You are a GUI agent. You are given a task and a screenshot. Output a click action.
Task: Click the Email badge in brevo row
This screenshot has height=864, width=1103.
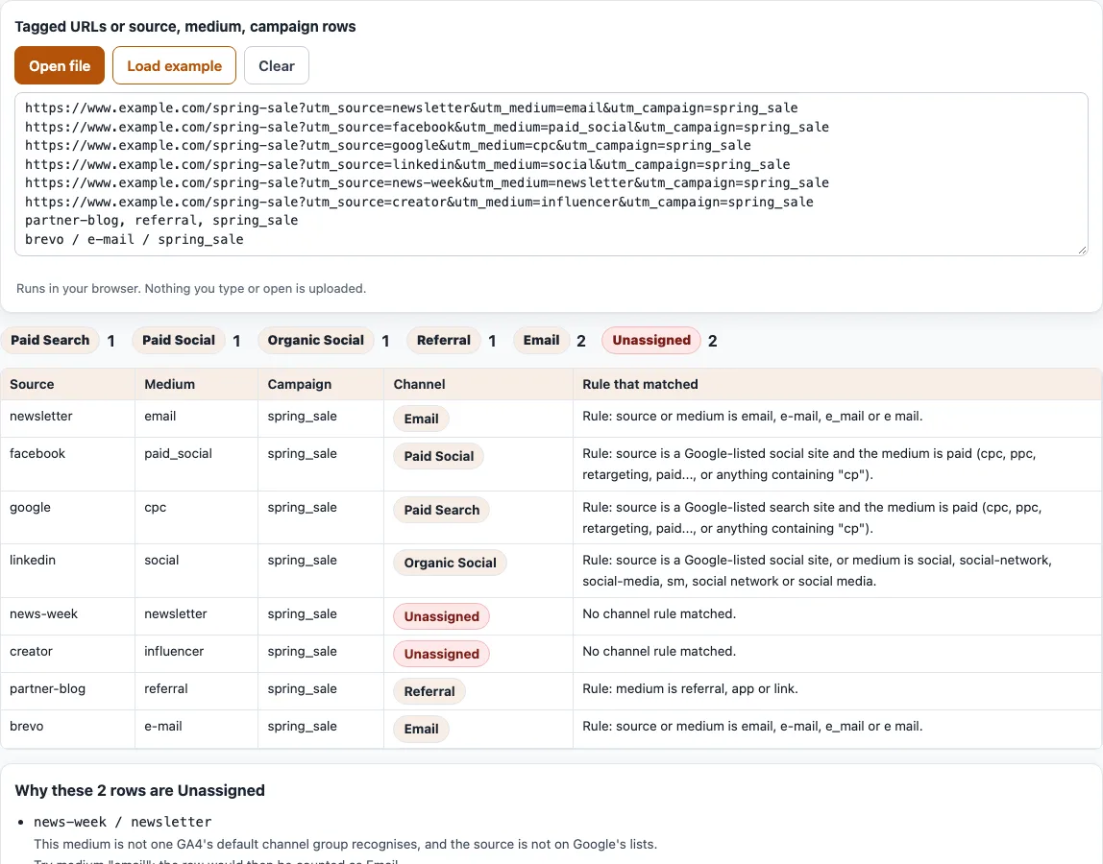pos(421,729)
